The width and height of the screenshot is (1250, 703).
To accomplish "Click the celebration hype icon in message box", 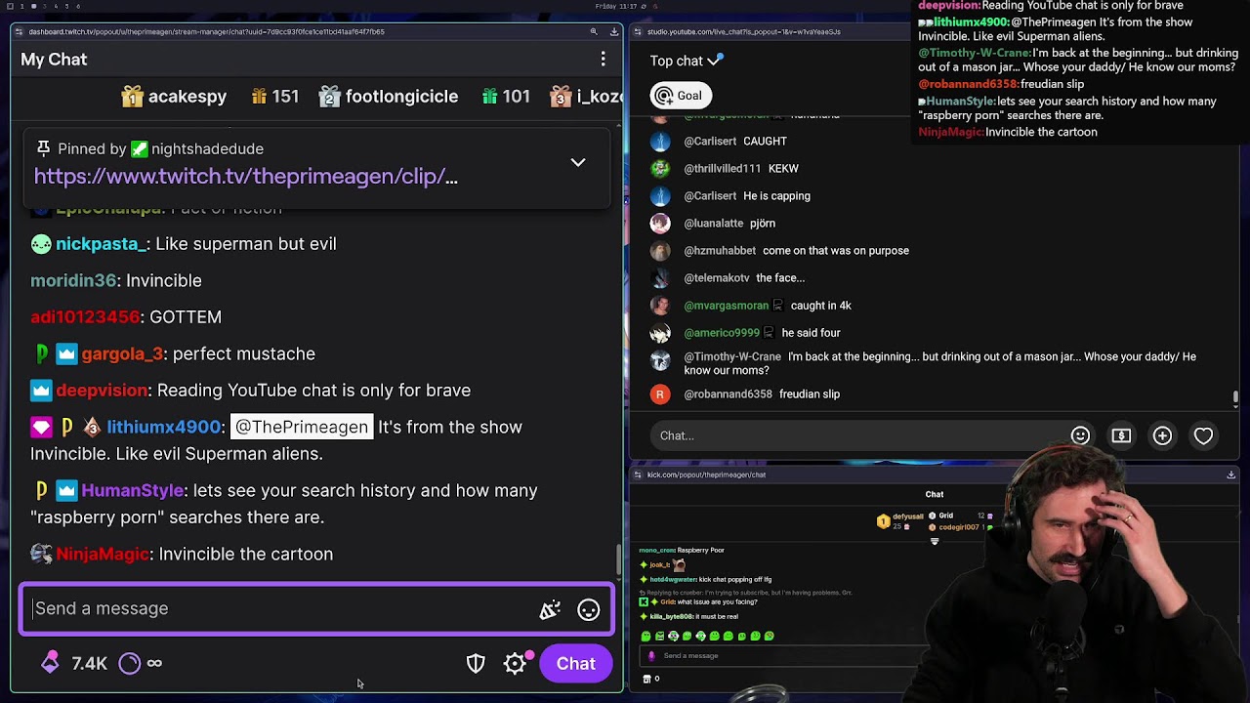I will (550, 609).
